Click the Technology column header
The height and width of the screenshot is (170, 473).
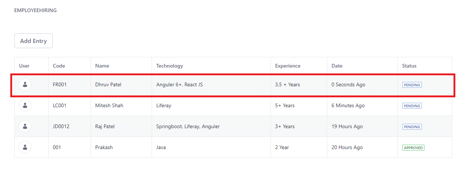click(170, 66)
